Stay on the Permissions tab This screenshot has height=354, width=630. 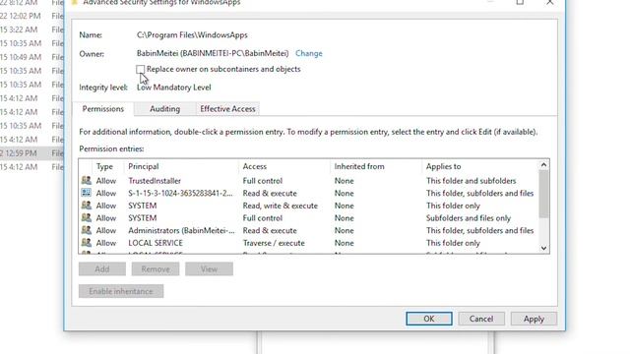click(102, 109)
